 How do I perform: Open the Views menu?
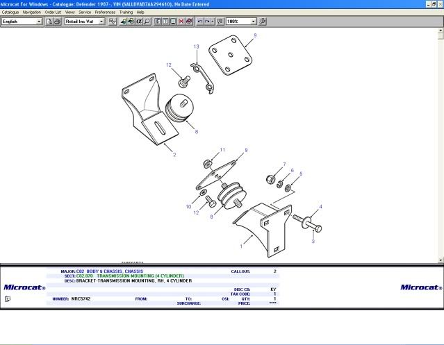[69, 12]
